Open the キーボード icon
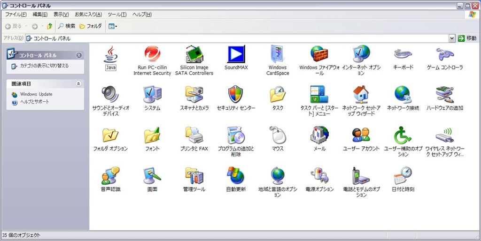 (x=403, y=54)
